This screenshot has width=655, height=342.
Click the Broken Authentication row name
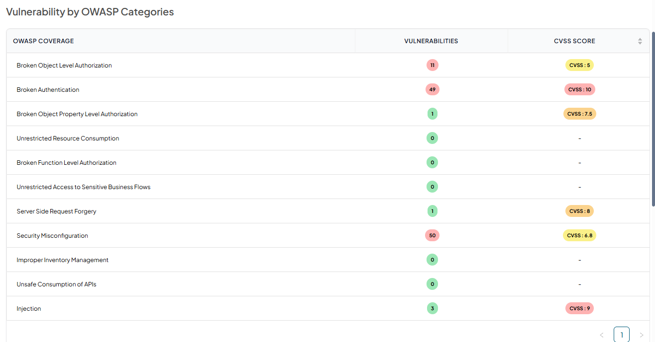point(48,90)
